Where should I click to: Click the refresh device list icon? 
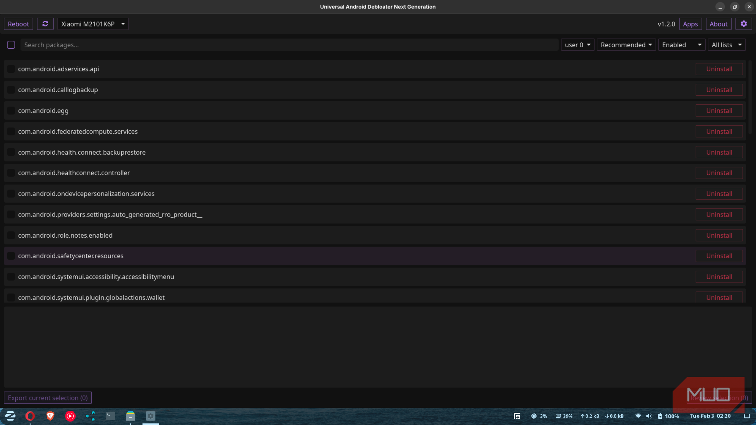click(45, 24)
